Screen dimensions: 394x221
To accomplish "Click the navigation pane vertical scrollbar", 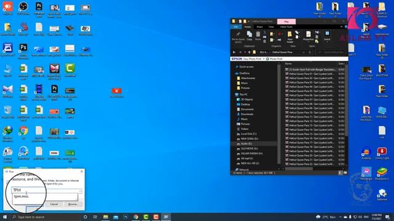I will tap(279, 114).
